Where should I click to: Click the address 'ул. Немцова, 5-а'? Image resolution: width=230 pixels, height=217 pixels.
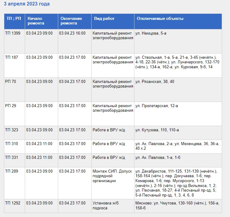click(x=151, y=33)
